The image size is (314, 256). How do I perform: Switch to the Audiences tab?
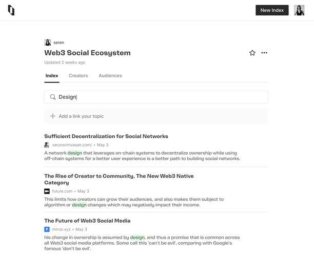[x=110, y=76]
